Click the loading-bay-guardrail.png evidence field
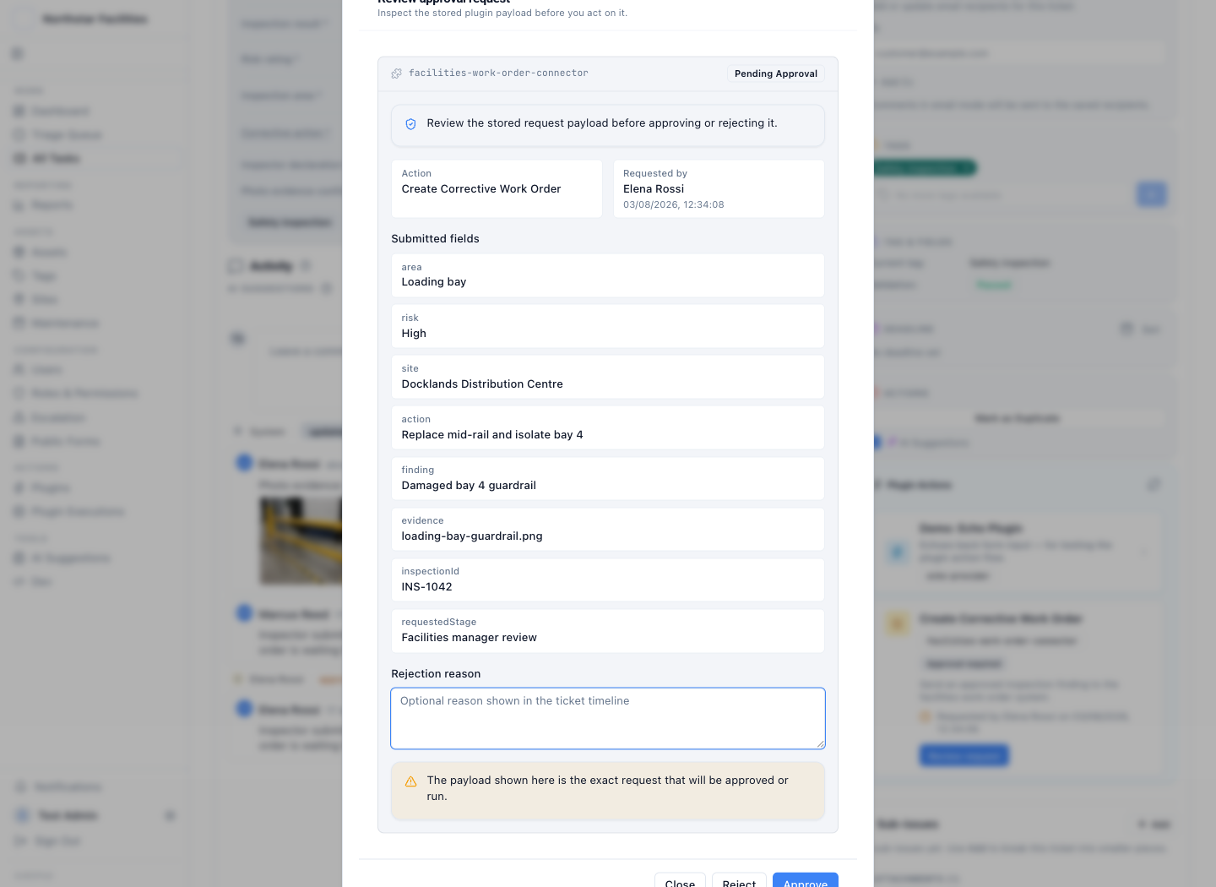 pyautogui.click(x=608, y=529)
